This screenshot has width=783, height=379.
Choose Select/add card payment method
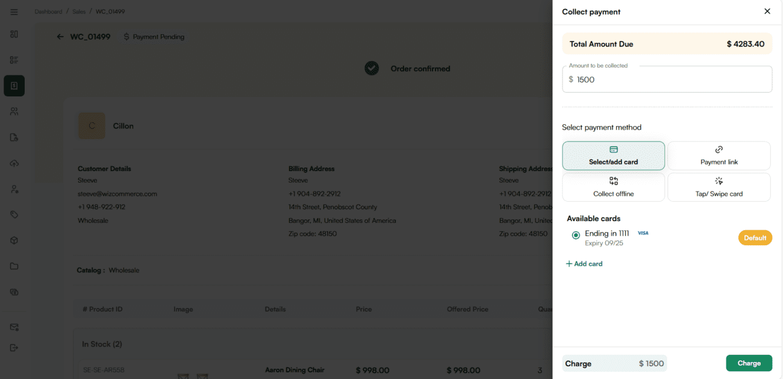click(x=613, y=156)
